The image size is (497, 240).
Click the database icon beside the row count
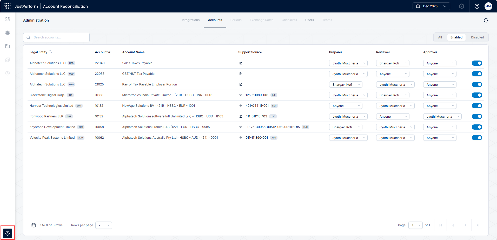[x=34, y=225]
